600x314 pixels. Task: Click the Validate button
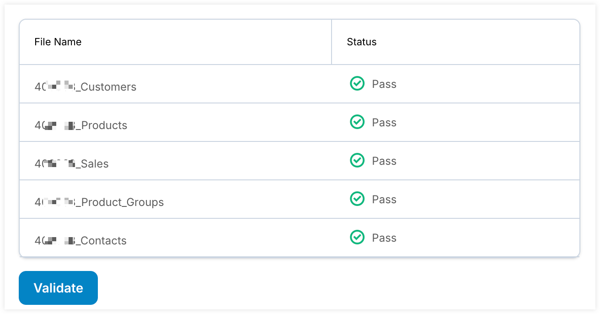click(x=58, y=288)
